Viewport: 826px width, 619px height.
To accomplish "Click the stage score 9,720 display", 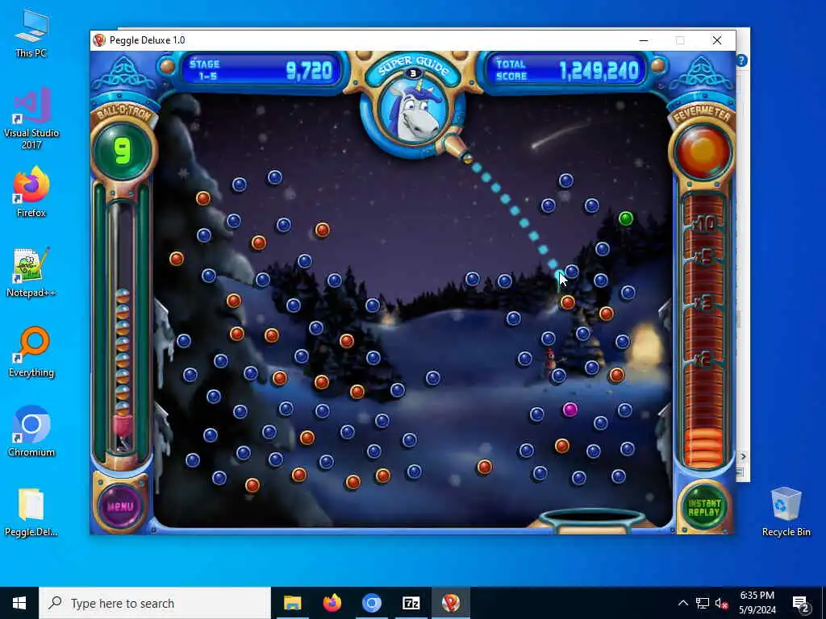I will (x=309, y=70).
